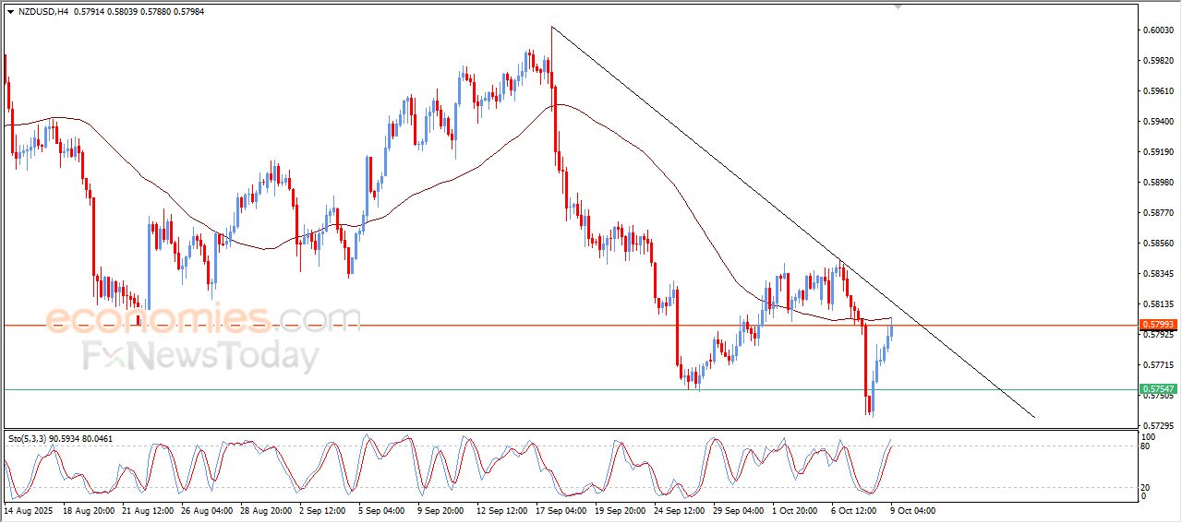Viewport: 1182px width, 523px height.
Task: Click the 5 Sep 04:00 time label
Action: (380, 509)
